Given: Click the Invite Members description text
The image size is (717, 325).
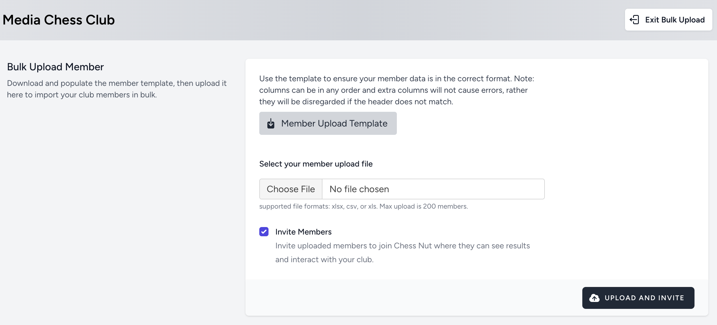Looking at the screenshot, I should (x=402, y=252).
